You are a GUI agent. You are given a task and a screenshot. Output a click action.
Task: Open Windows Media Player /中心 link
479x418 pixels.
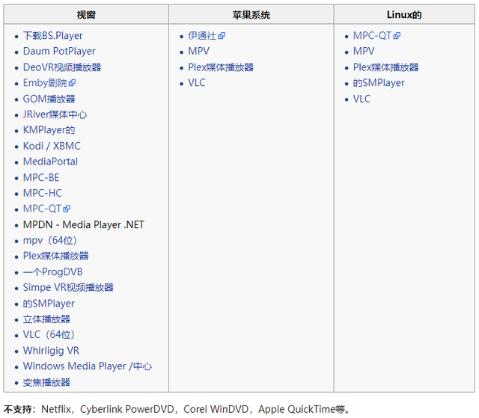(x=87, y=366)
